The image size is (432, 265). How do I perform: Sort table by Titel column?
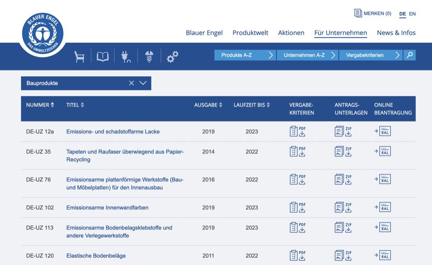[x=75, y=105]
